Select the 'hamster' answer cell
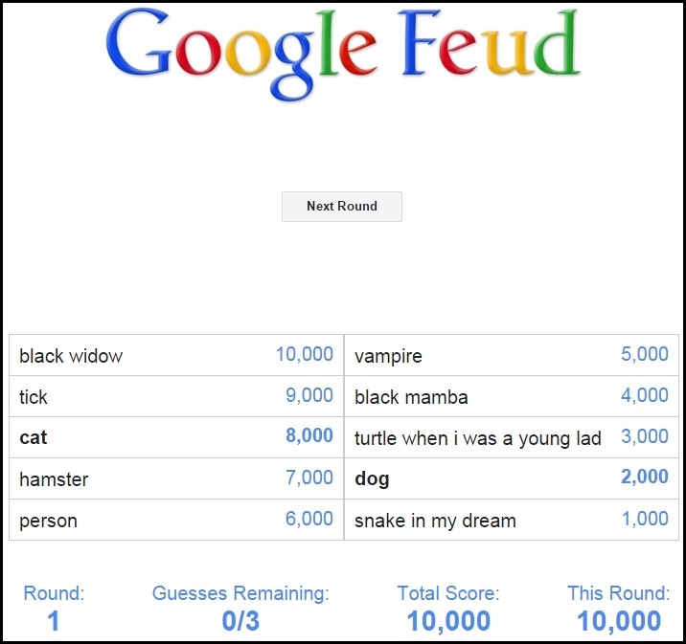Screen dimensions: 686x644 (176, 478)
